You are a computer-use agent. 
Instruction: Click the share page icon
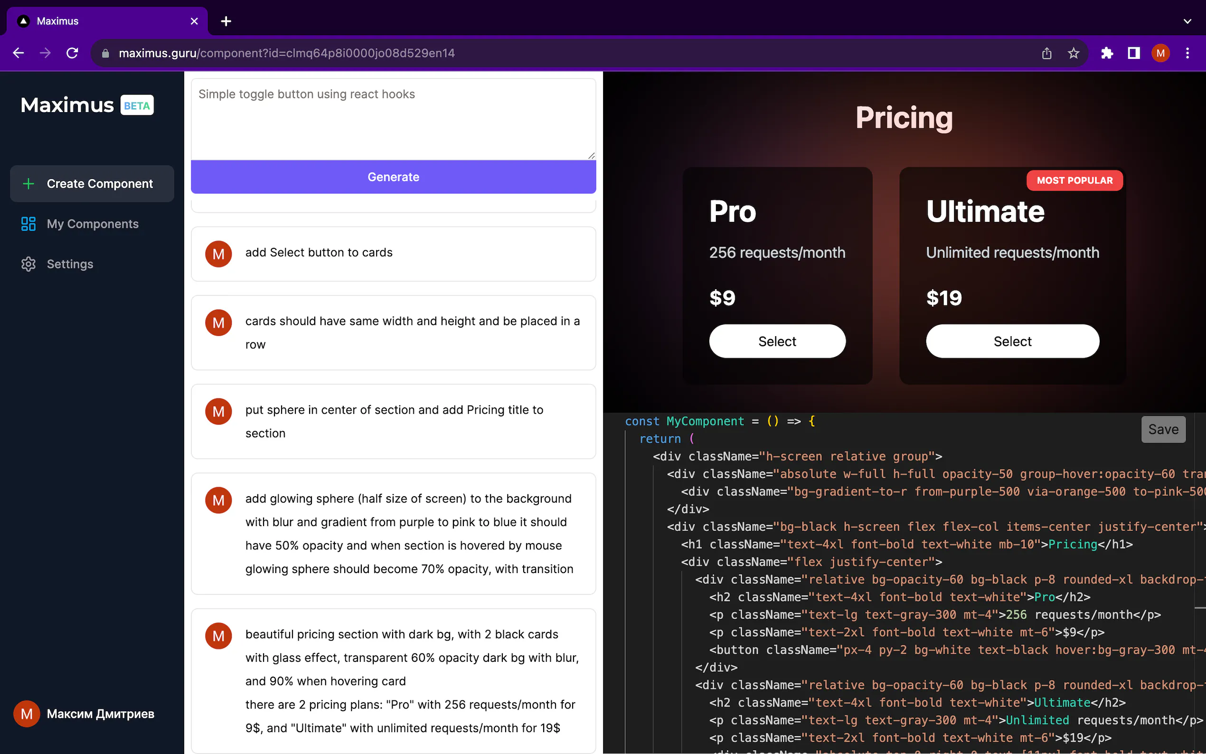(1046, 53)
